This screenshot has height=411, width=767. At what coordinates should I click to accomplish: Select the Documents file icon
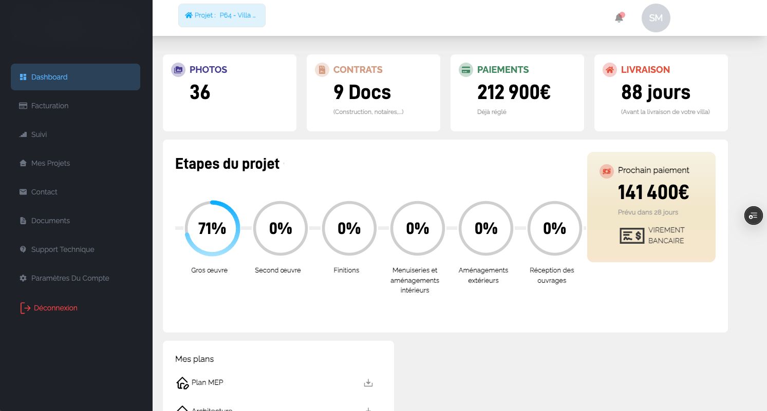[x=23, y=221]
